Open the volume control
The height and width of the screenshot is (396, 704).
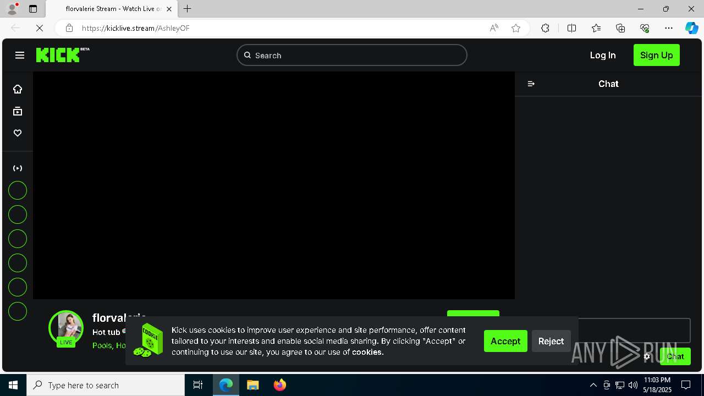633,385
